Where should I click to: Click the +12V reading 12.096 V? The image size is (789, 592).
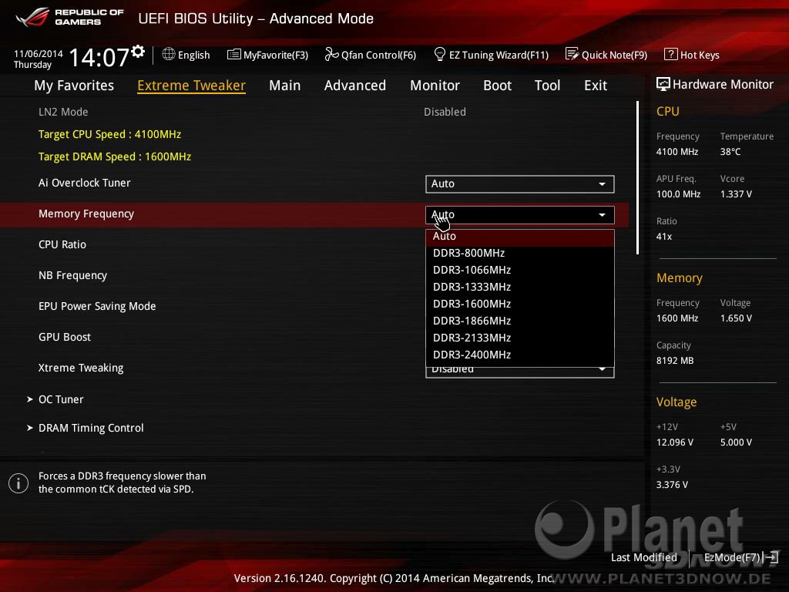675,442
